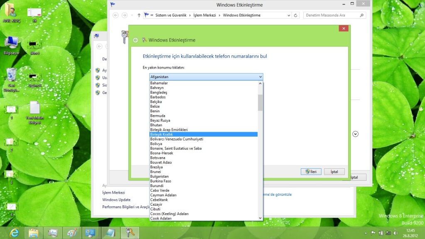Image resolution: width=425 pixels, height=239 pixels.
Task: Open the Bilgisayar desktop icon
Action: coord(11,42)
